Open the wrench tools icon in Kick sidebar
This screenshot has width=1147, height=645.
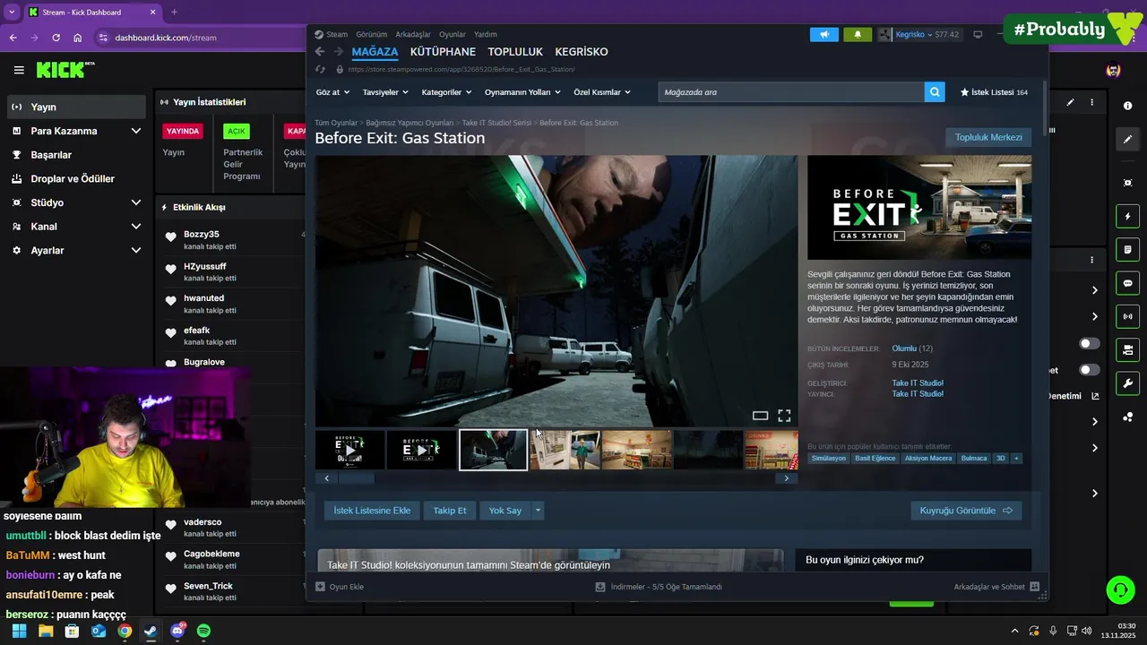pyautogui.click(x=1127, y=383)
